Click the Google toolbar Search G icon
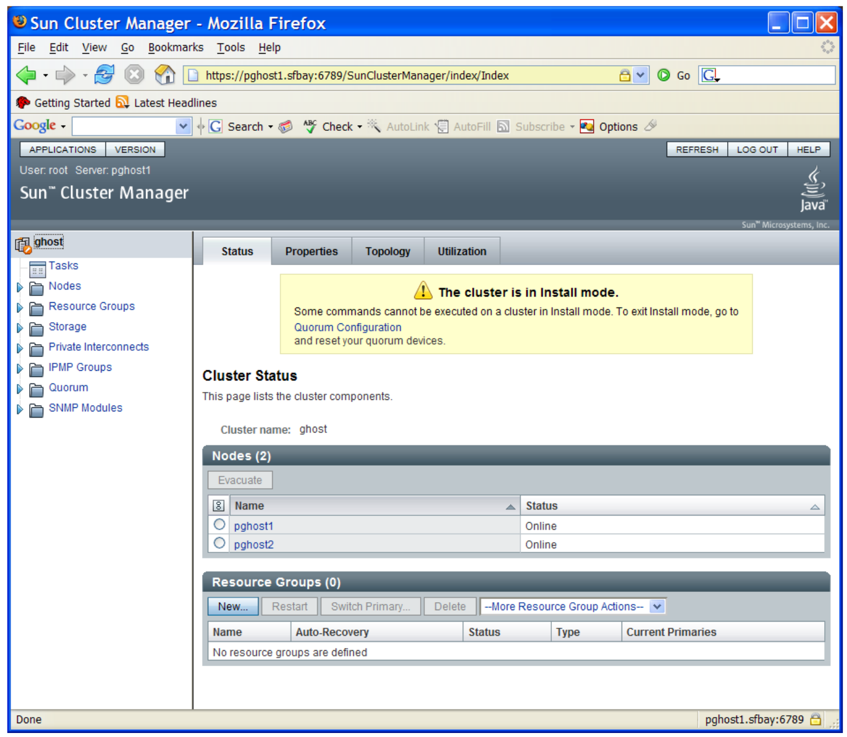Image resolution: width=847 pixels, height=737 pixels. point(216,126)
